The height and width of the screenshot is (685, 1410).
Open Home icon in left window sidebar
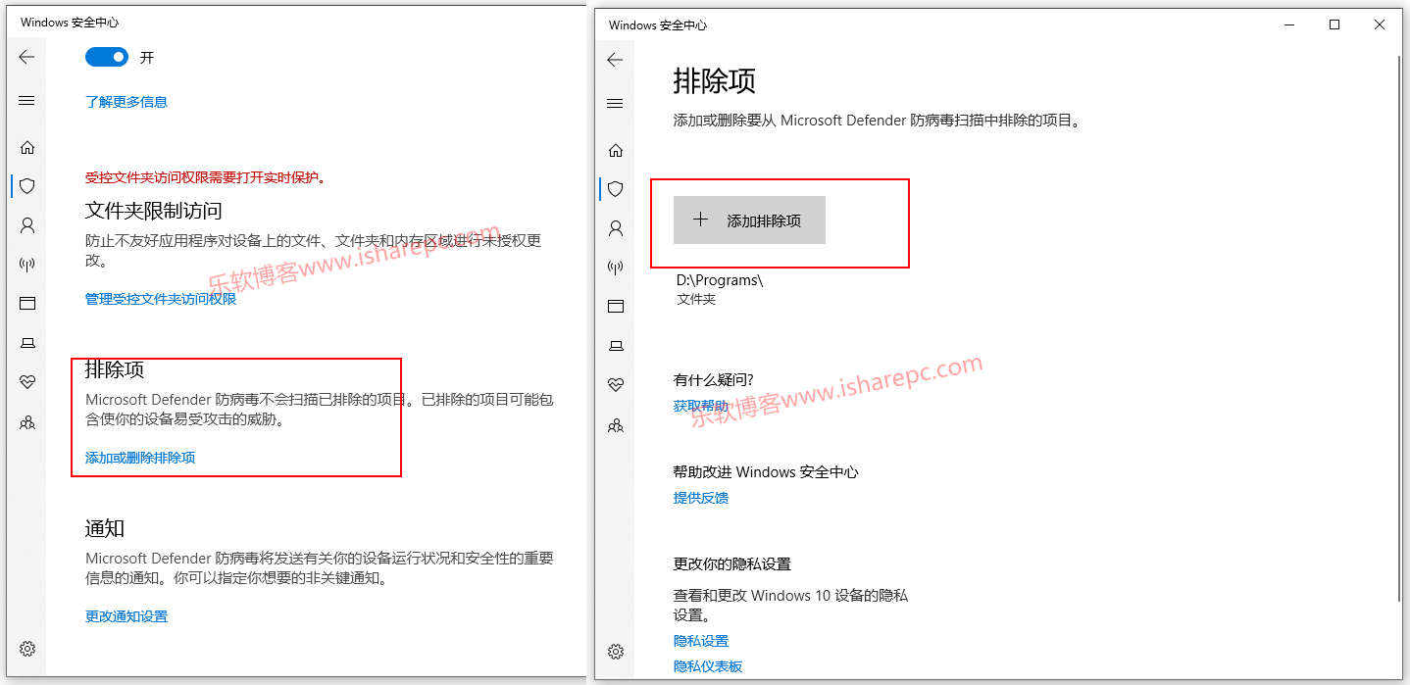coord(27,148)
